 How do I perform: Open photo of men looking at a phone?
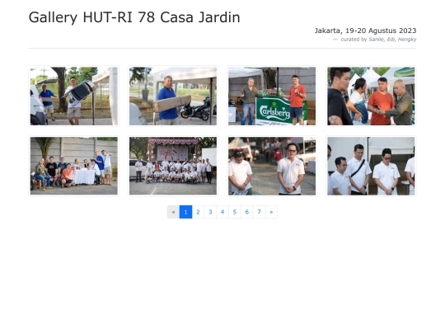[371, 96]
